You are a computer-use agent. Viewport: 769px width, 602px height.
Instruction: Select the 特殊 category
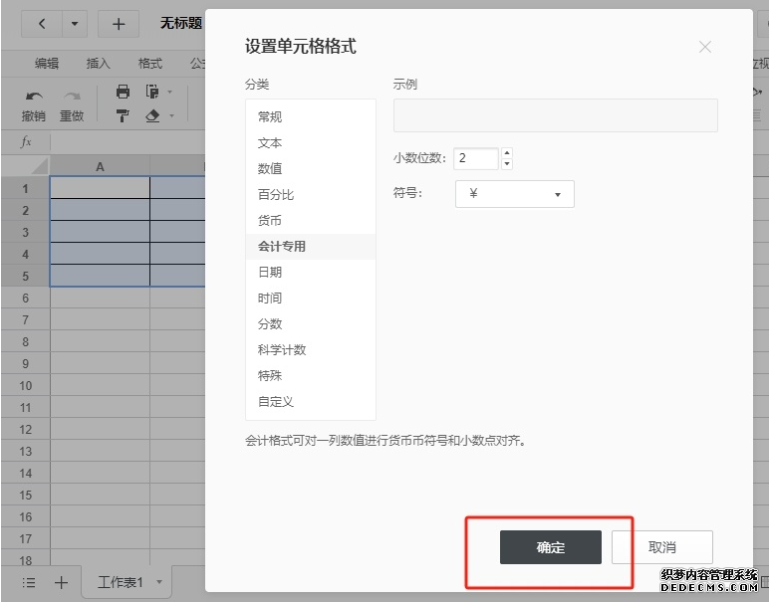[x=311, y=376]
